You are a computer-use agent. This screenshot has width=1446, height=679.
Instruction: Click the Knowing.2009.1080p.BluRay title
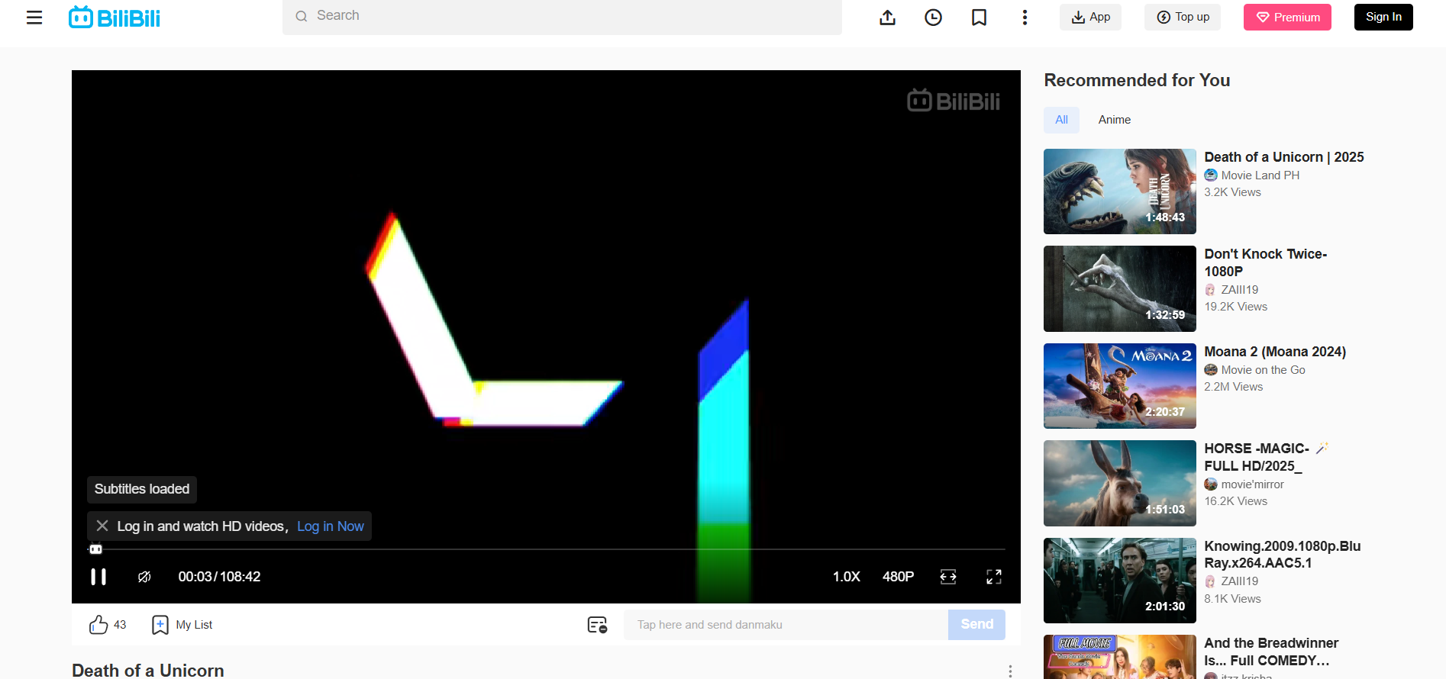point(1283,555)
